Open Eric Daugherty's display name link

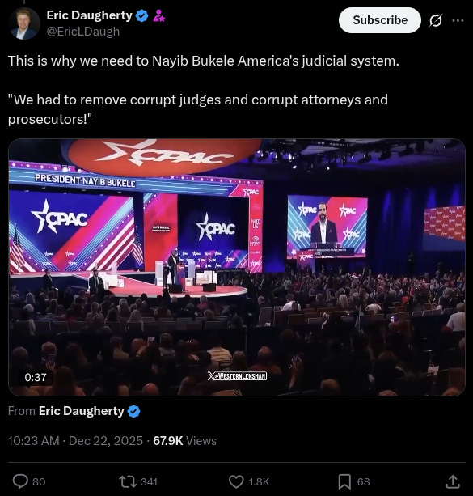[89, 15]
